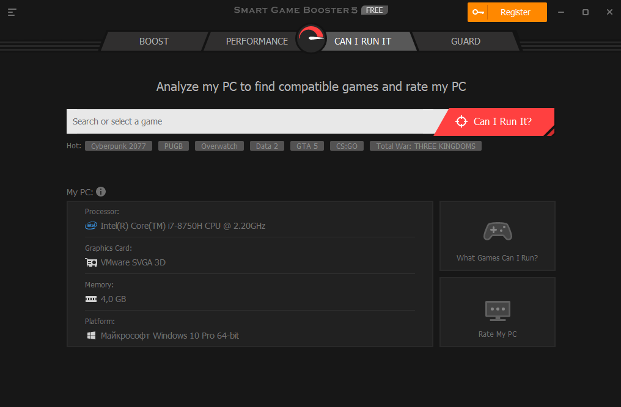The image size is (621, 407).
Task: Click the monitor Rate My PC icon
Action: [498, 311]
